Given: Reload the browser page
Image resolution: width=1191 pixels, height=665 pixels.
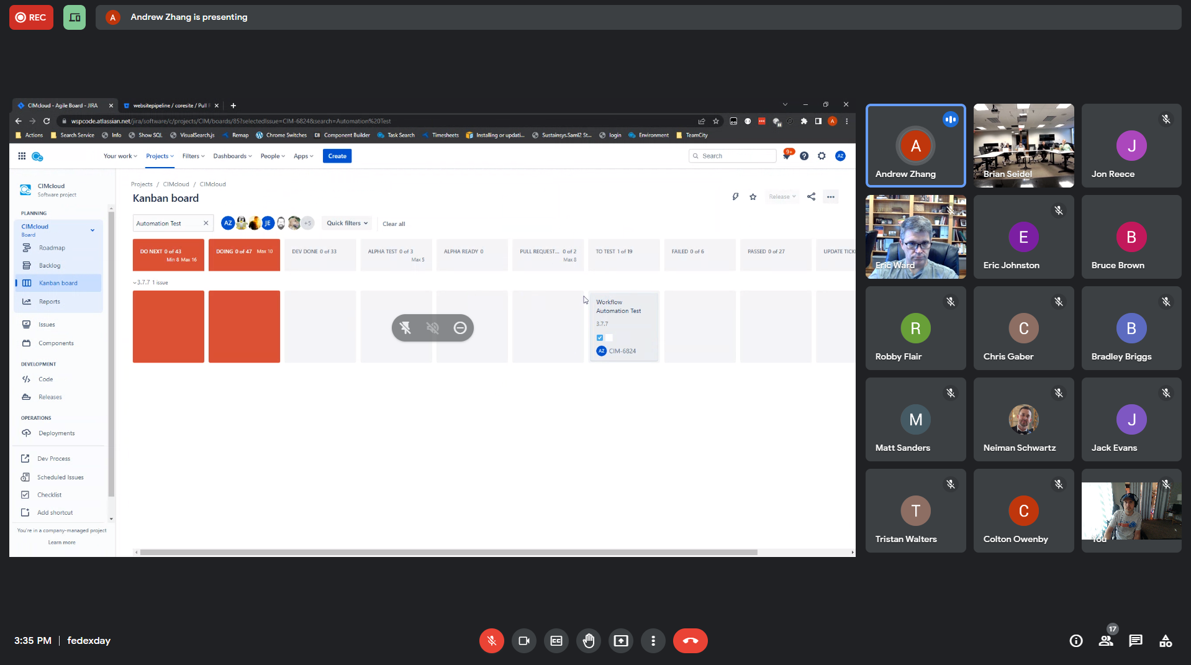Looking at the screenshot, I should click(47, 121).
